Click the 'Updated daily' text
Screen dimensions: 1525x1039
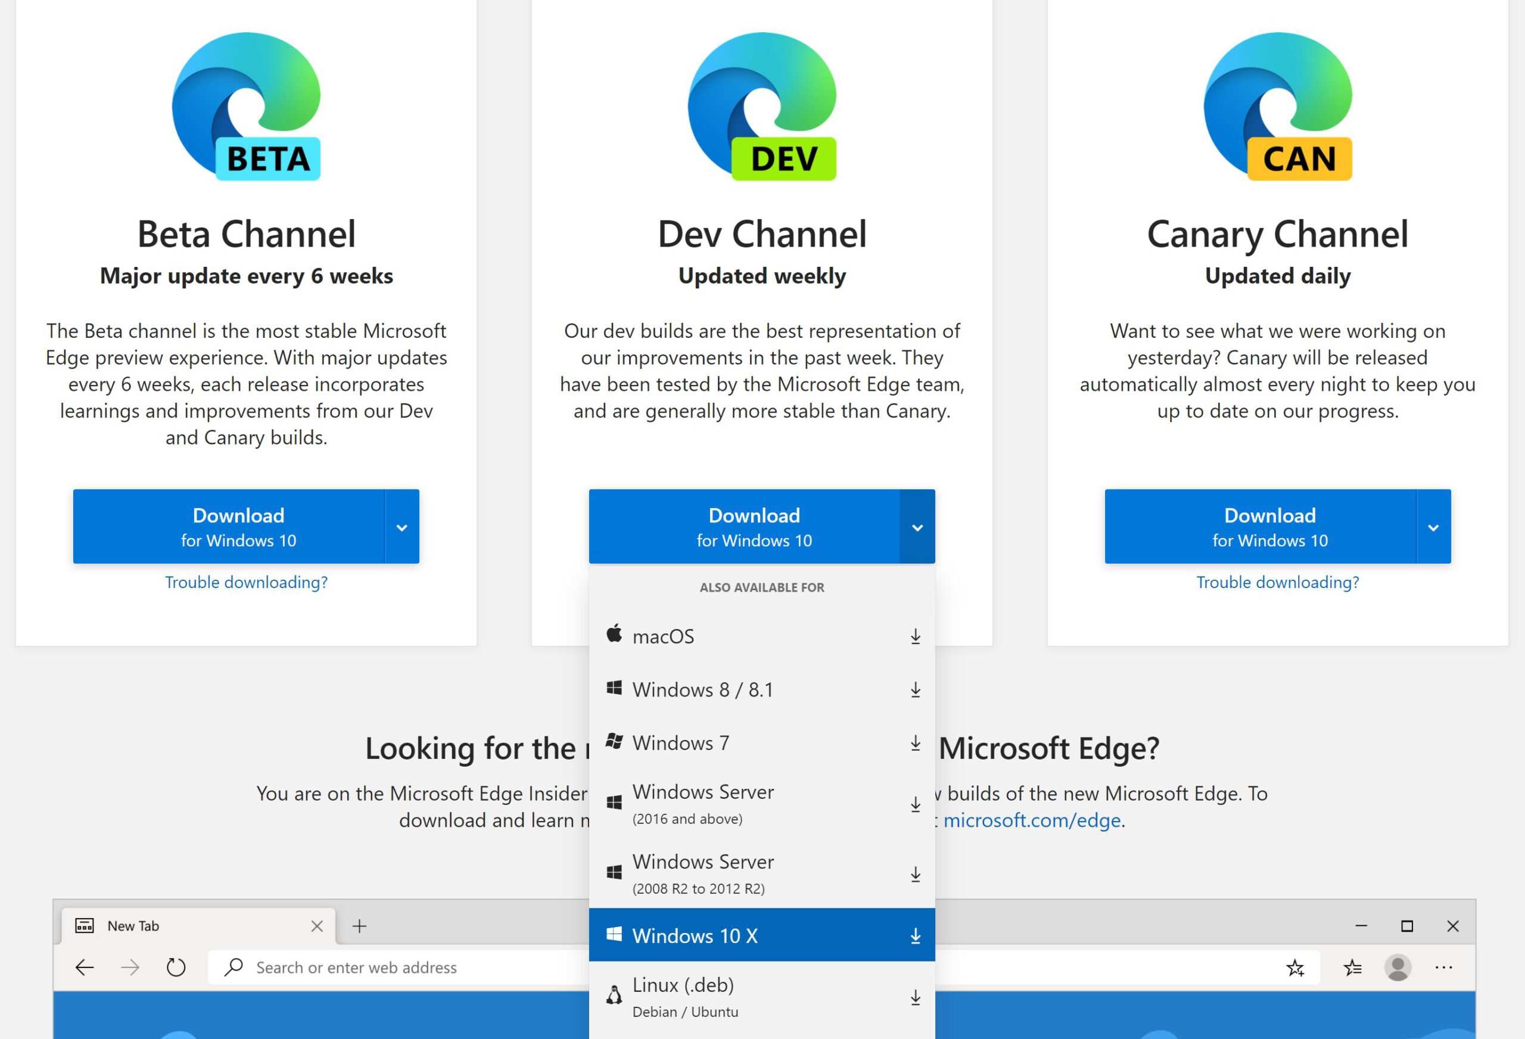coord(1278,276)
